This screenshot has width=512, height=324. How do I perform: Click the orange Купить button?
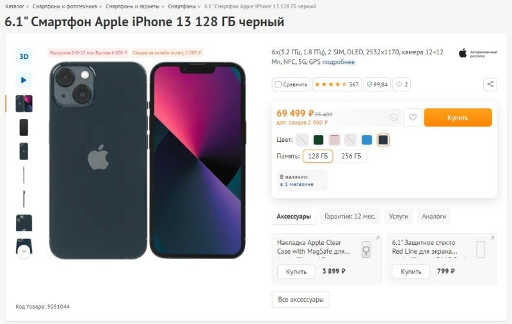tap(458, 118)
